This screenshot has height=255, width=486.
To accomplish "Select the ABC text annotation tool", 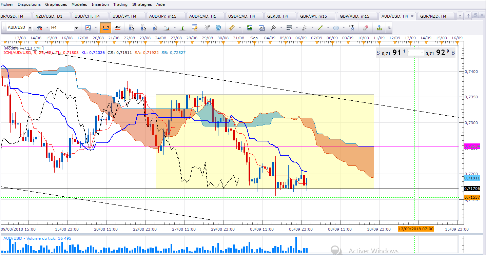I will pyautogui.click(x=351, y=27).
